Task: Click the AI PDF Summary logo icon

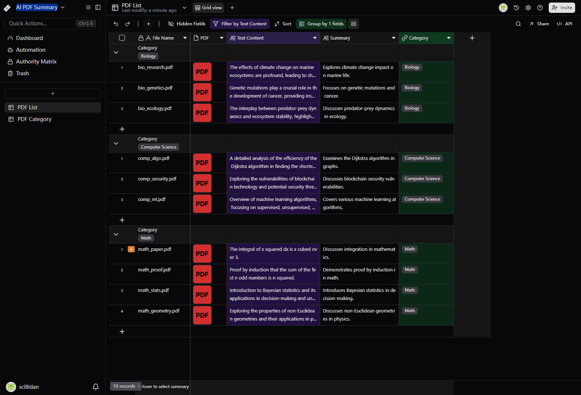Action: (7, 8)
